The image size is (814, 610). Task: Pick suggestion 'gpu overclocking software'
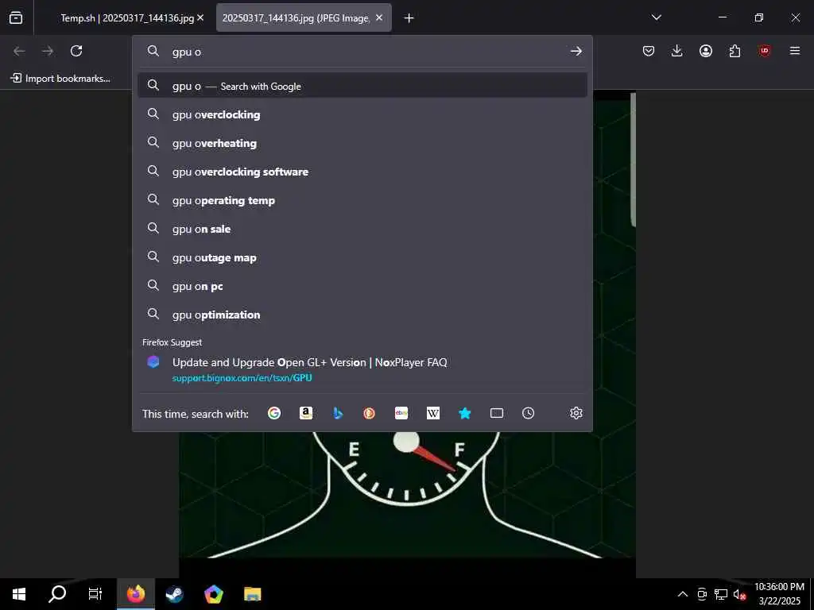[x=362, y=172]
